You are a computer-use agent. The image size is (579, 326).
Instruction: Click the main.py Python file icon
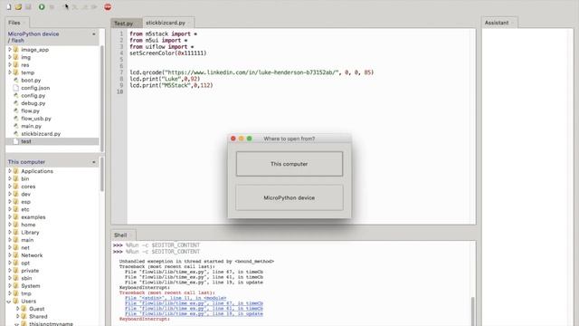(16, 126)
